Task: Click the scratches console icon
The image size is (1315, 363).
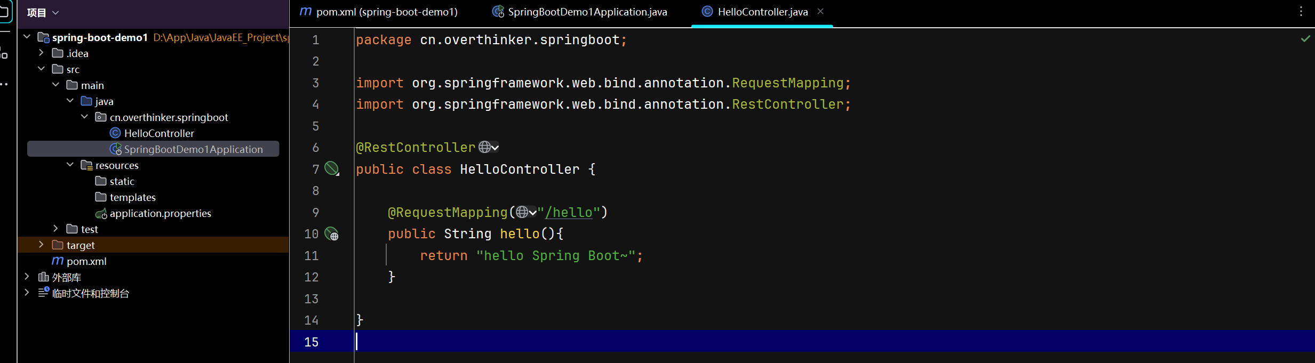Action: point(44,292)
